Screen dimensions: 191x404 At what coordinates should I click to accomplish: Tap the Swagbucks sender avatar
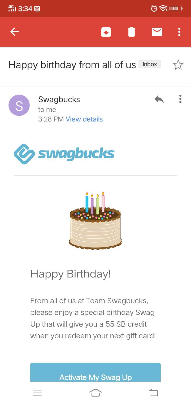[19, 105]
